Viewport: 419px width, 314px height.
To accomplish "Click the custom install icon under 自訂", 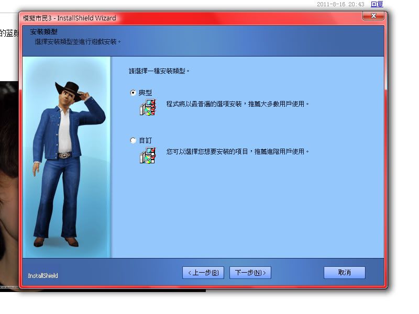I will point(148,155).
